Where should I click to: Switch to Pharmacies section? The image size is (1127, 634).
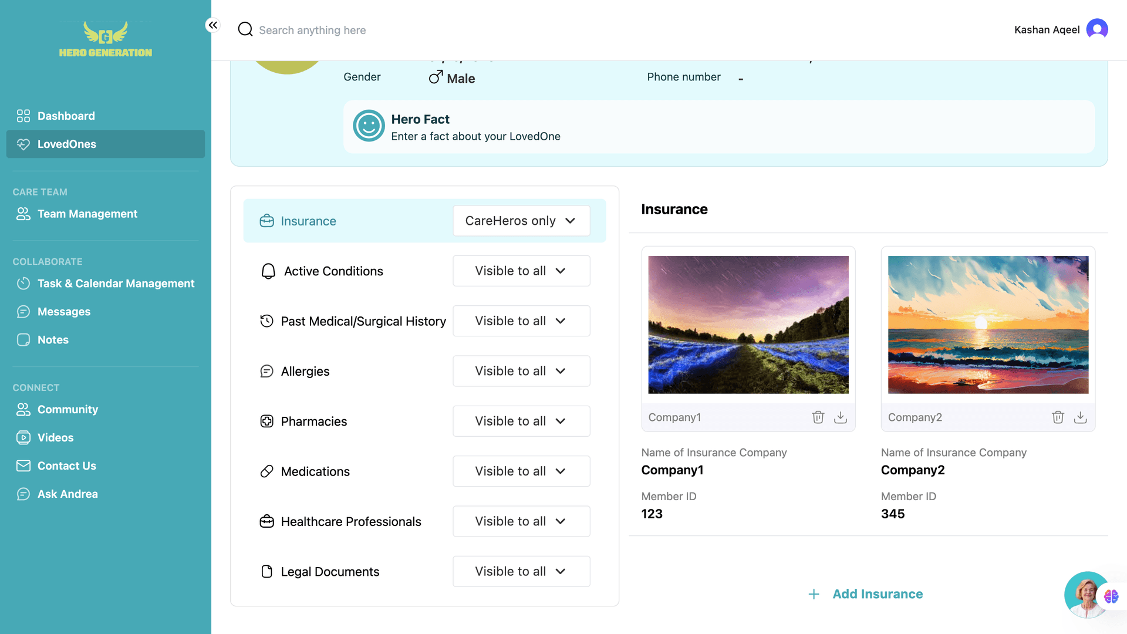pos(313,421)
